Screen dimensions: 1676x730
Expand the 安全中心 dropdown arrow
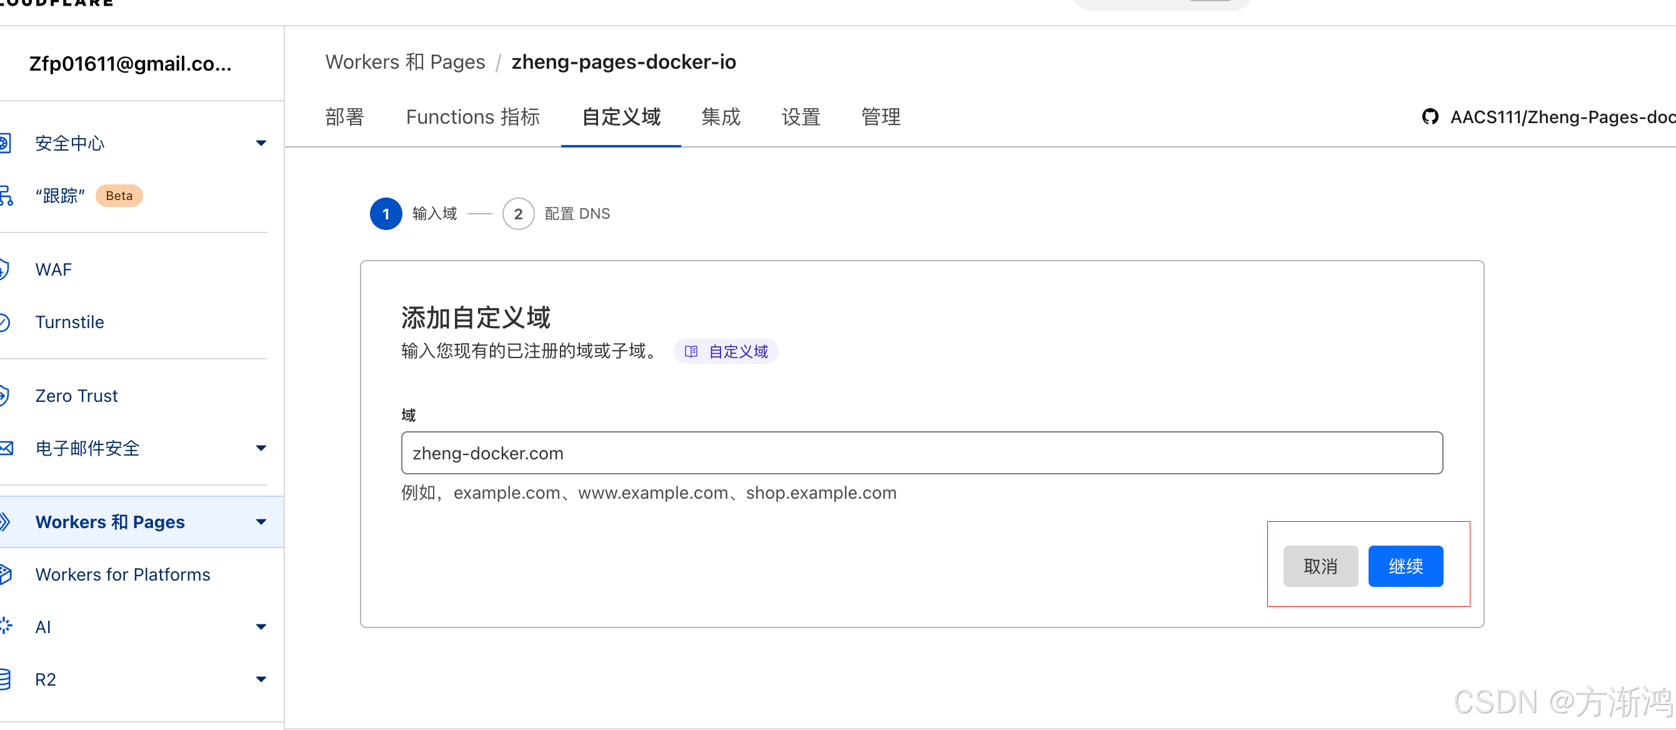tap(261, 143)
